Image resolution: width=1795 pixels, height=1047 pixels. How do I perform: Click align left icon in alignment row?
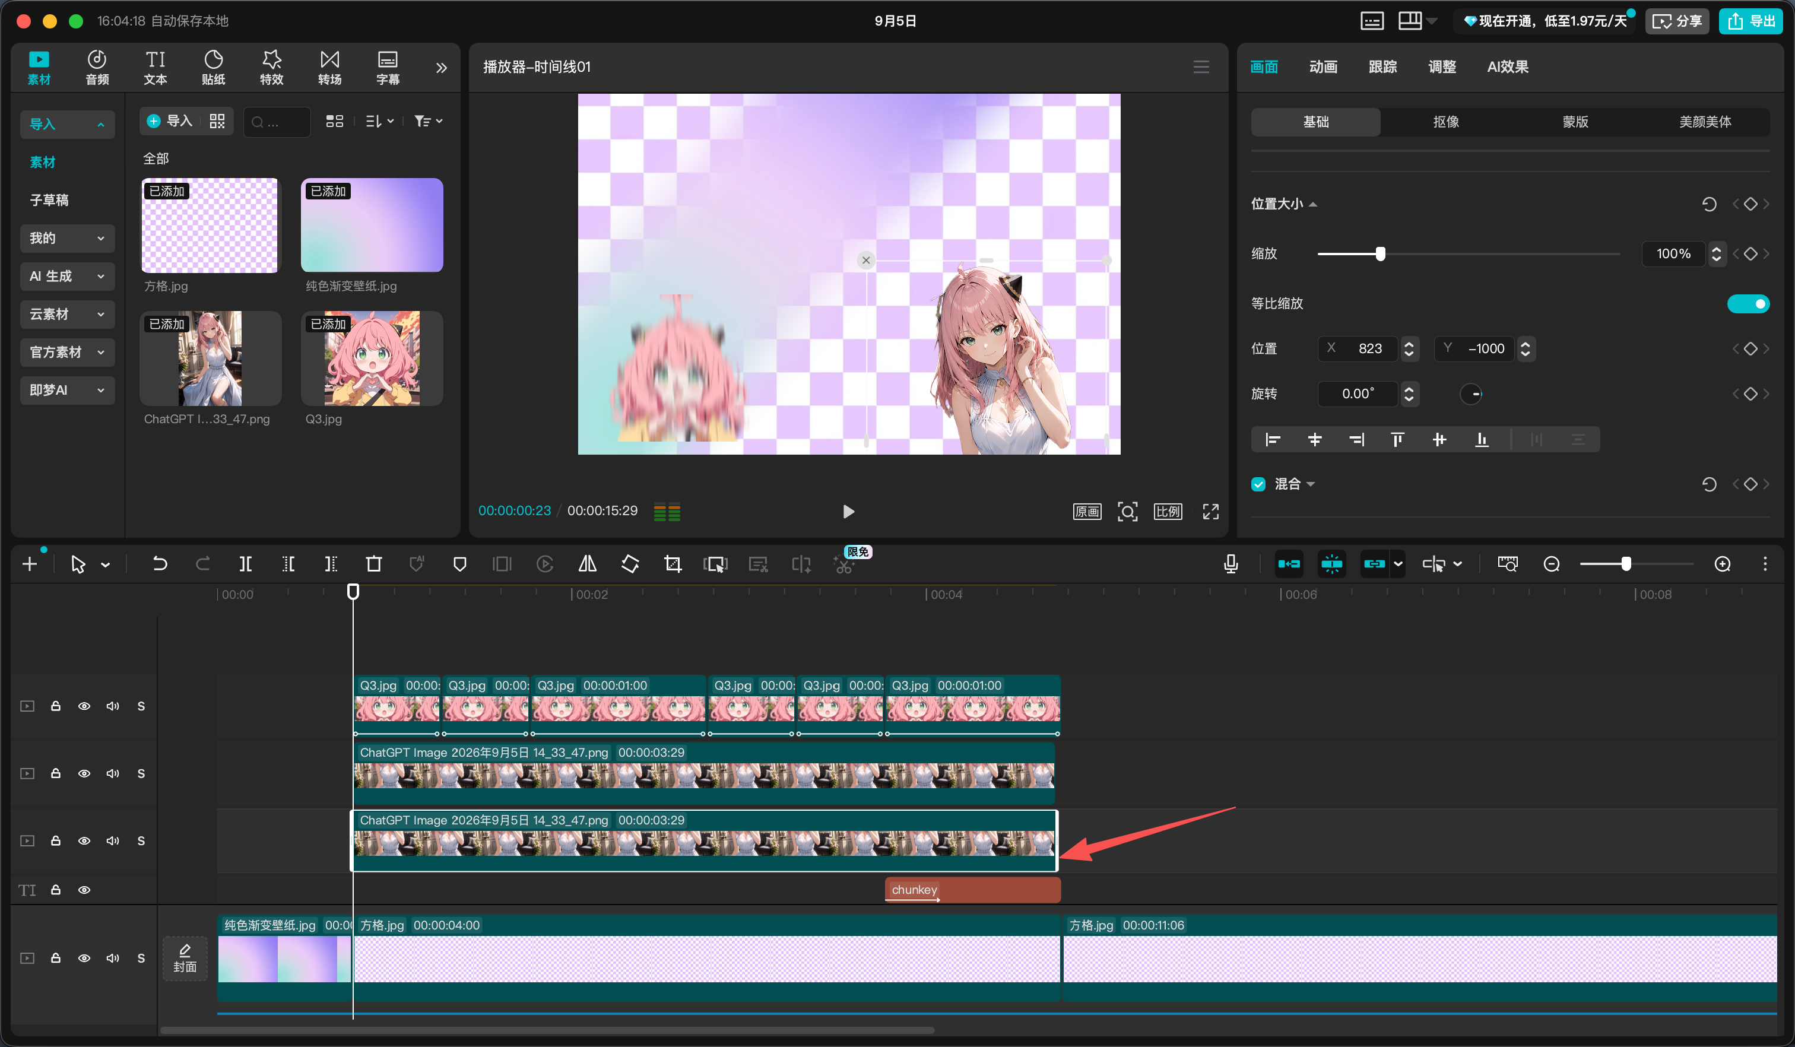(x=1272, y=439)
